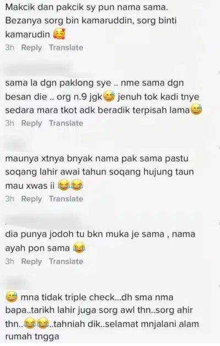Translate the tok kadi tnye comment
This screenshot has height=346, width=220.
pyautogui.click(x=66, y=123)
